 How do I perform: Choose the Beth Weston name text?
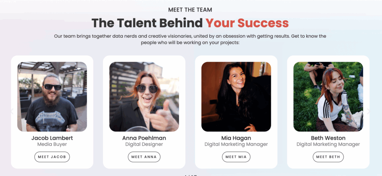(x=328, y=138)
